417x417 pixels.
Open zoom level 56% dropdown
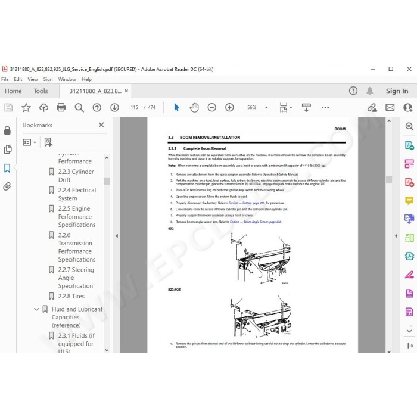[x=266, y=107]
